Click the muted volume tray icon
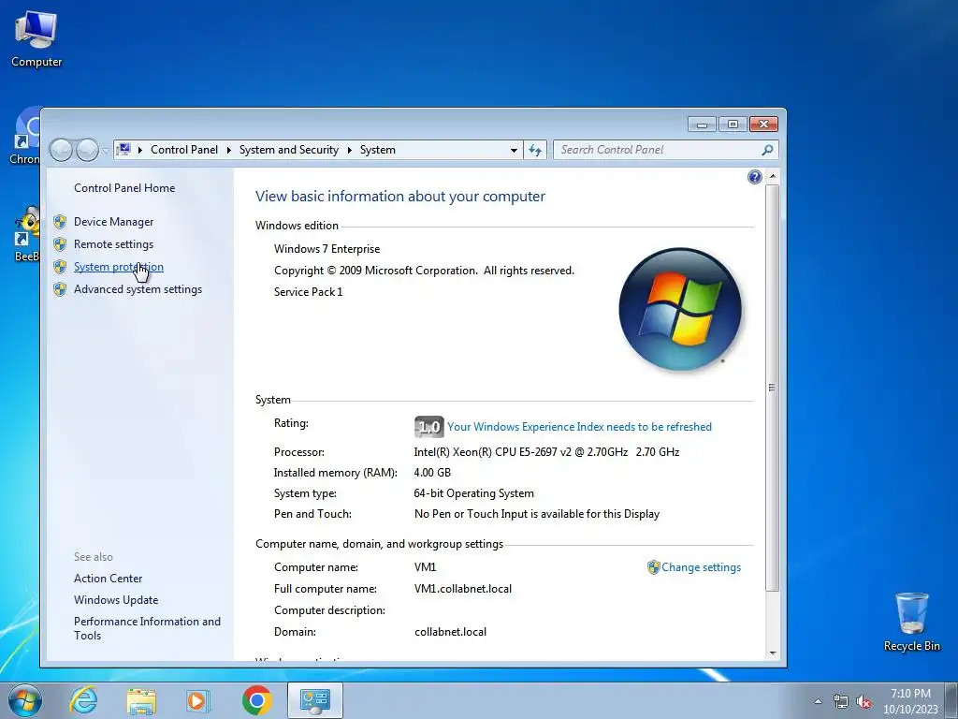Screen dimensions: 958x719 coord(864,702)
